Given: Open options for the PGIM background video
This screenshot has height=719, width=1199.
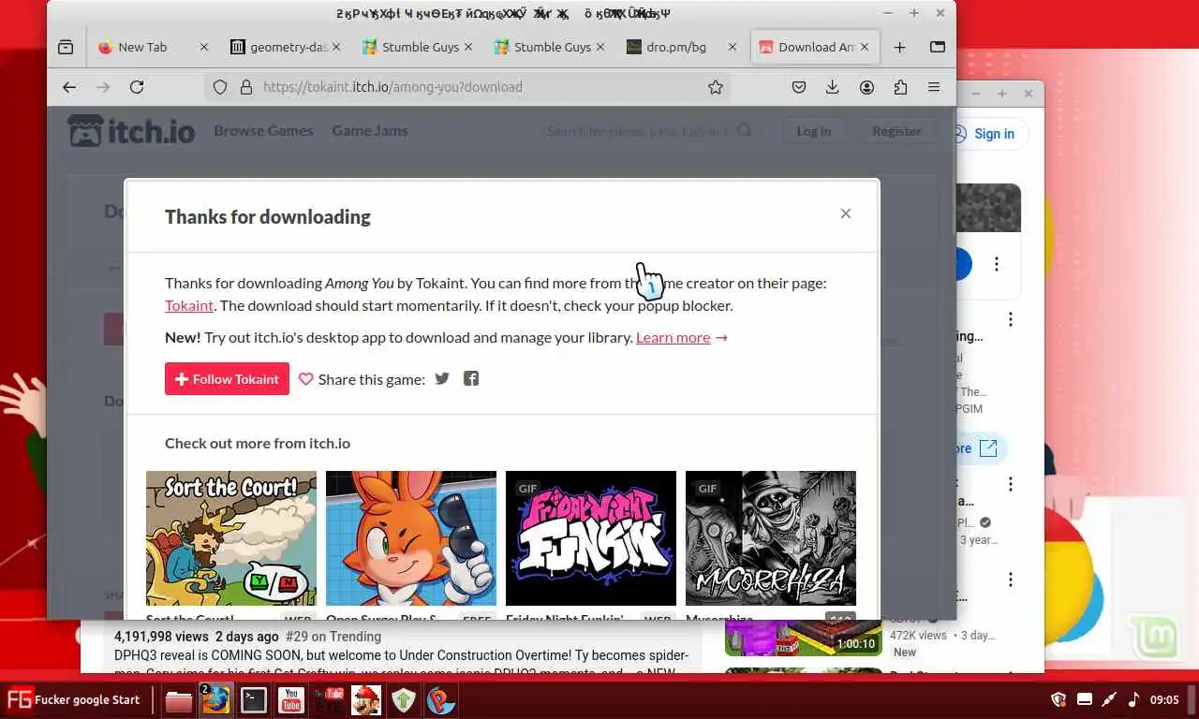Looking at the screenshot, I should point(1010,319).
